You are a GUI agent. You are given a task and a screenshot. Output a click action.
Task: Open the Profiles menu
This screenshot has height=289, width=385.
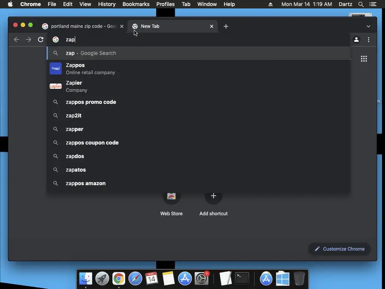tap(165, 4)
